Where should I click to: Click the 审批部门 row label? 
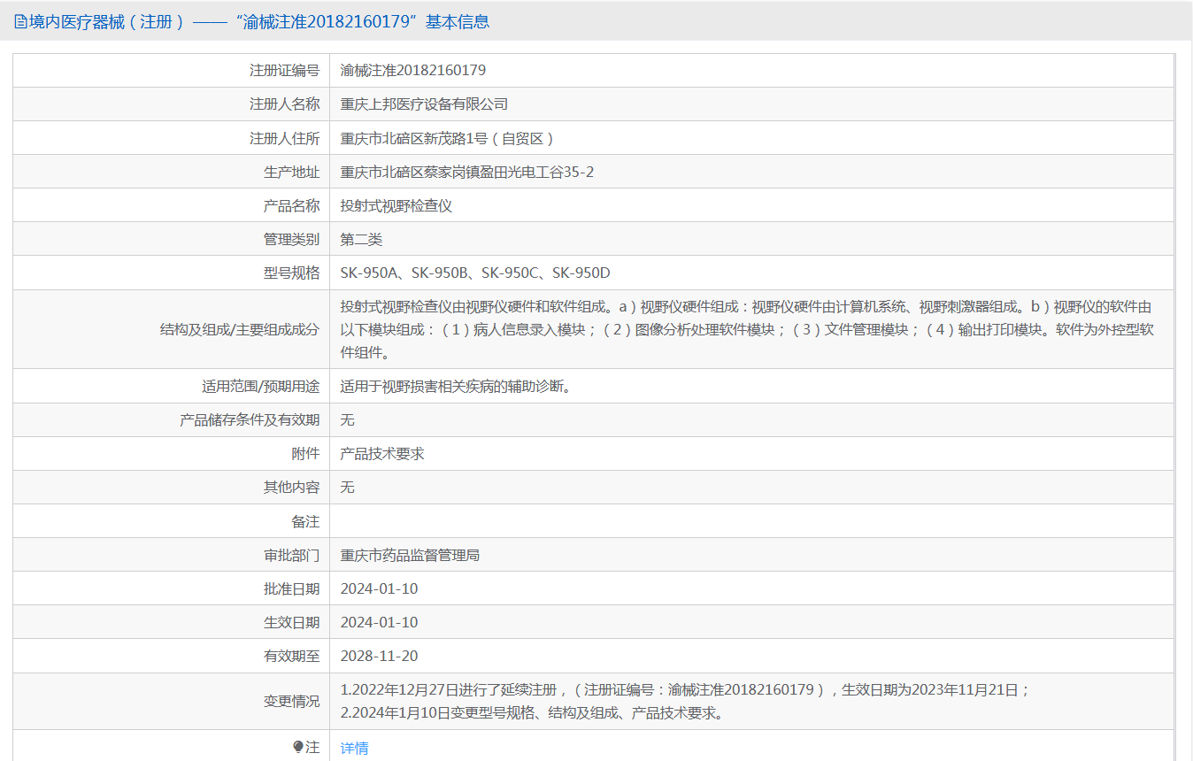pyautogui.click(x=291, y=555)
